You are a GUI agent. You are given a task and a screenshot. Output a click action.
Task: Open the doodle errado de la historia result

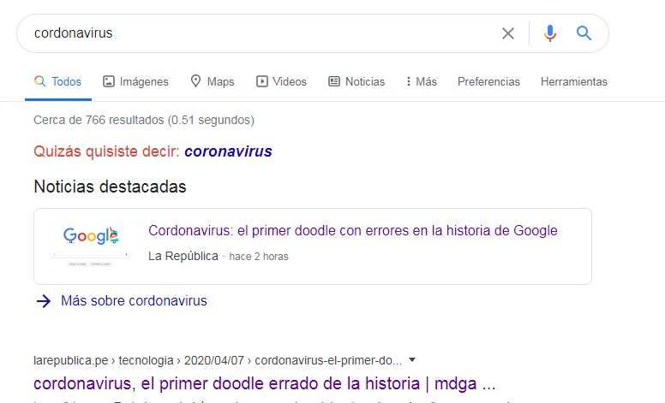point(265,383)
